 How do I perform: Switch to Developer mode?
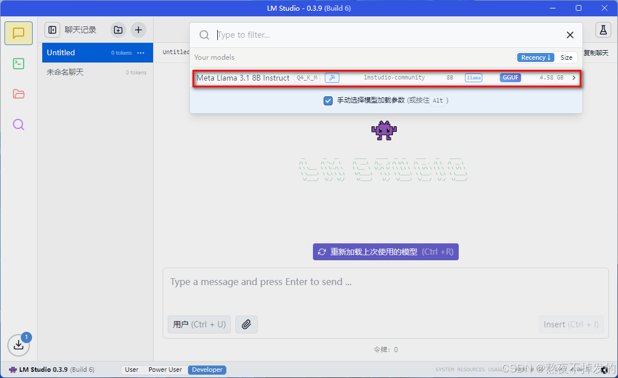(x=207, y=370)
